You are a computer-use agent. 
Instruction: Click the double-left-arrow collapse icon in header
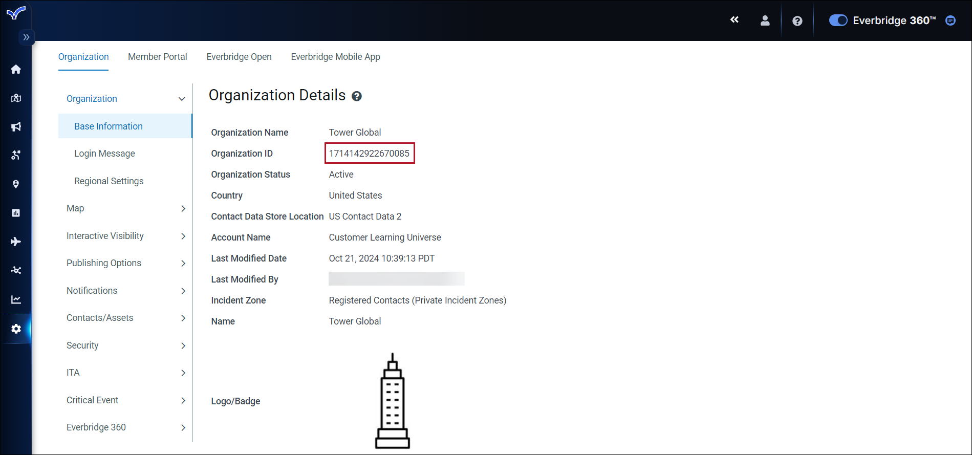pos(735,20)
